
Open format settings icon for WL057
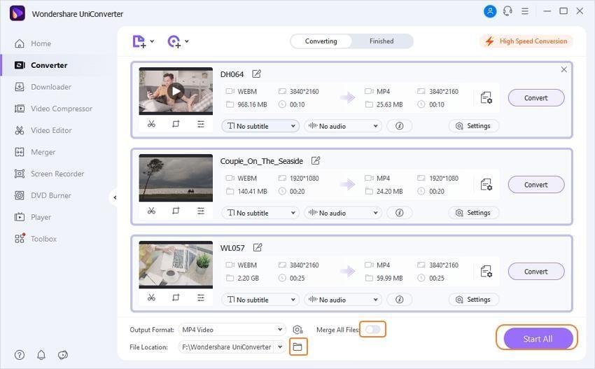coord(486,272)
